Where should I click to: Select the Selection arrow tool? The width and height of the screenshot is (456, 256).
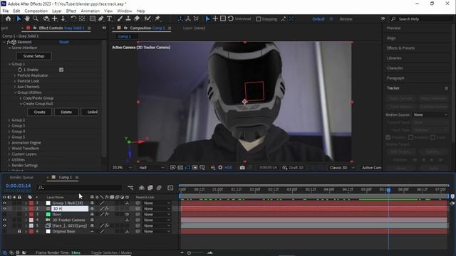pyautogui.click(x=19, y=18)
